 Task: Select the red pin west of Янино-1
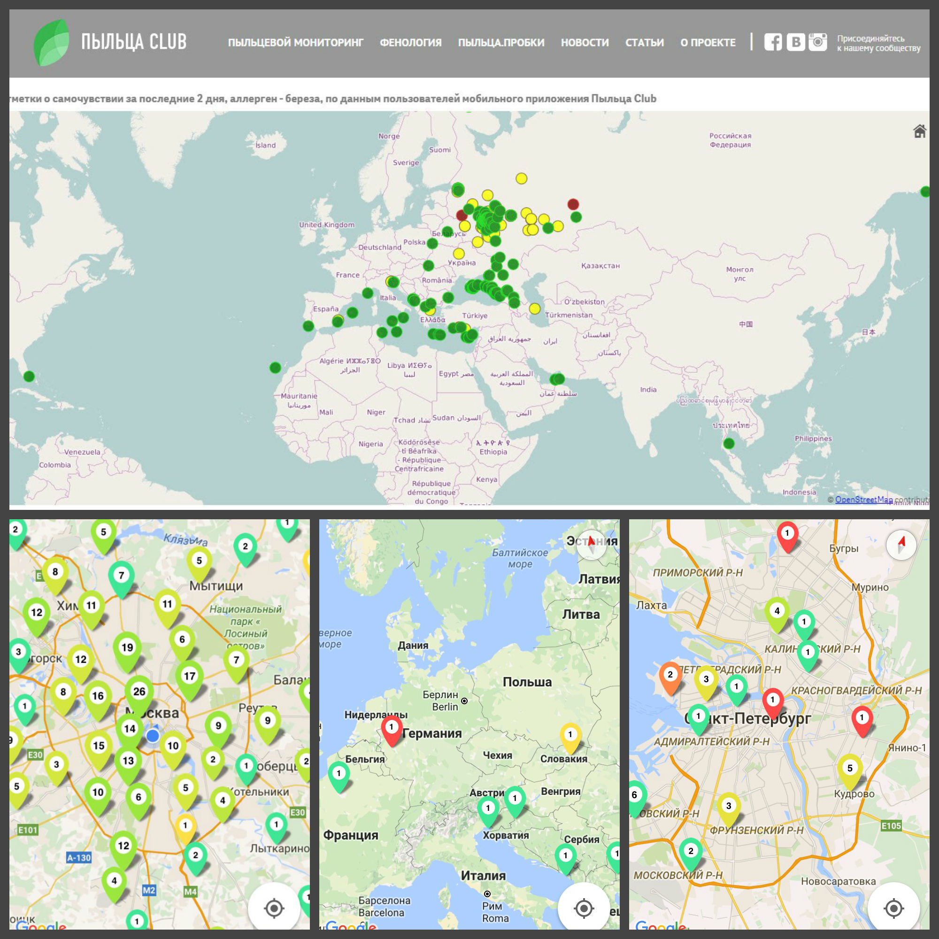(x=862, y=719)
